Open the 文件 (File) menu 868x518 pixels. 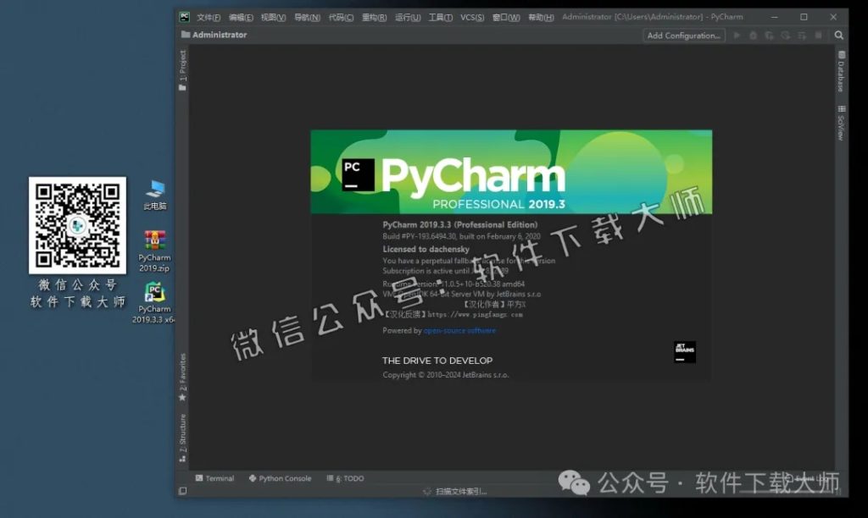(x=207, y=16)
